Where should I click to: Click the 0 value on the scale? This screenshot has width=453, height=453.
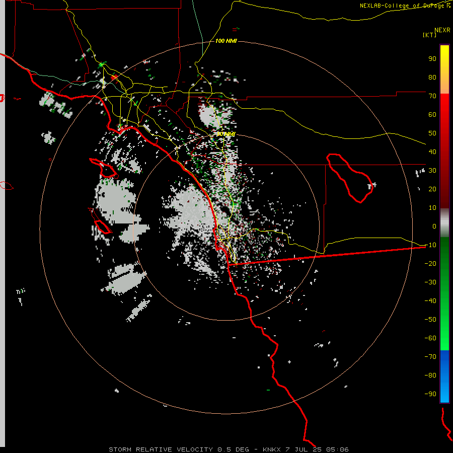pos(434,226)
